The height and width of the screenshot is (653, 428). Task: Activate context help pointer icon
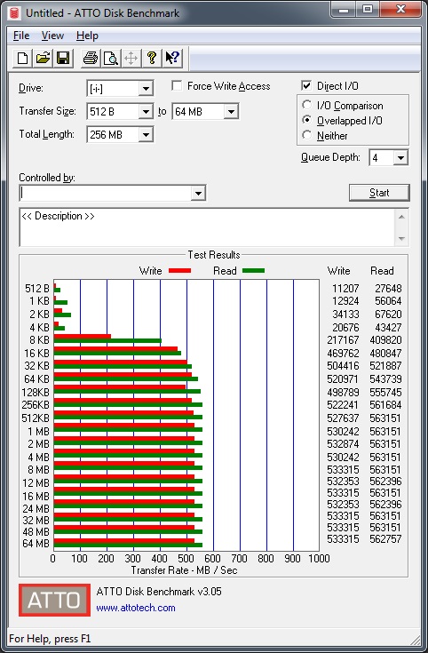pos(172,58)
